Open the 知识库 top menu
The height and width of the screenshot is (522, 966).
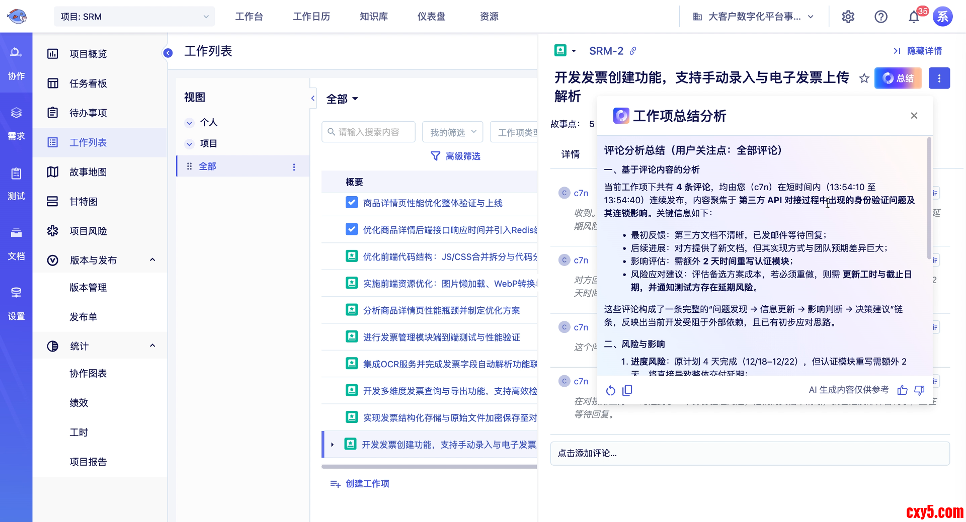(373, 17)
